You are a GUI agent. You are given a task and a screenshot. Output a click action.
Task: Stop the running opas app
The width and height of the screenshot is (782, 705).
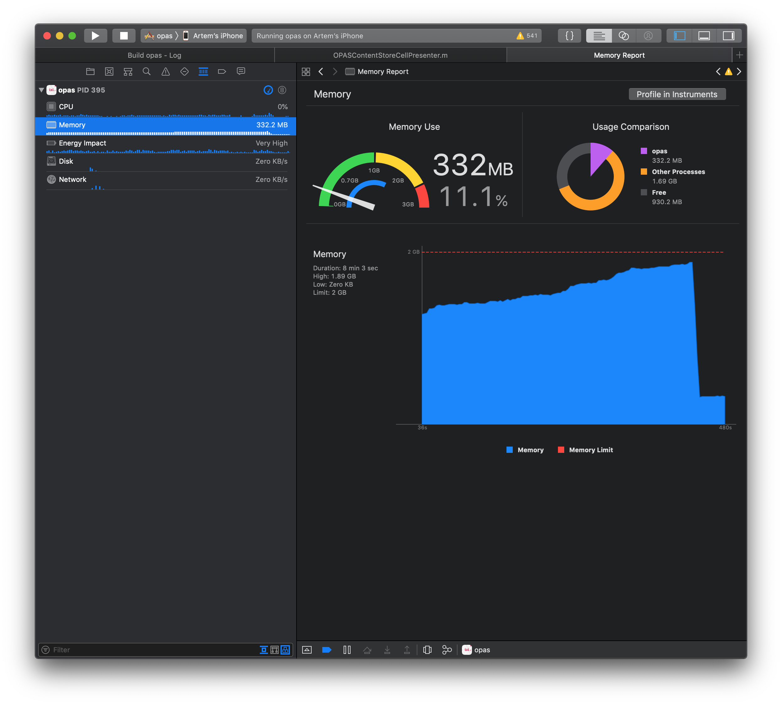(124, 36)
